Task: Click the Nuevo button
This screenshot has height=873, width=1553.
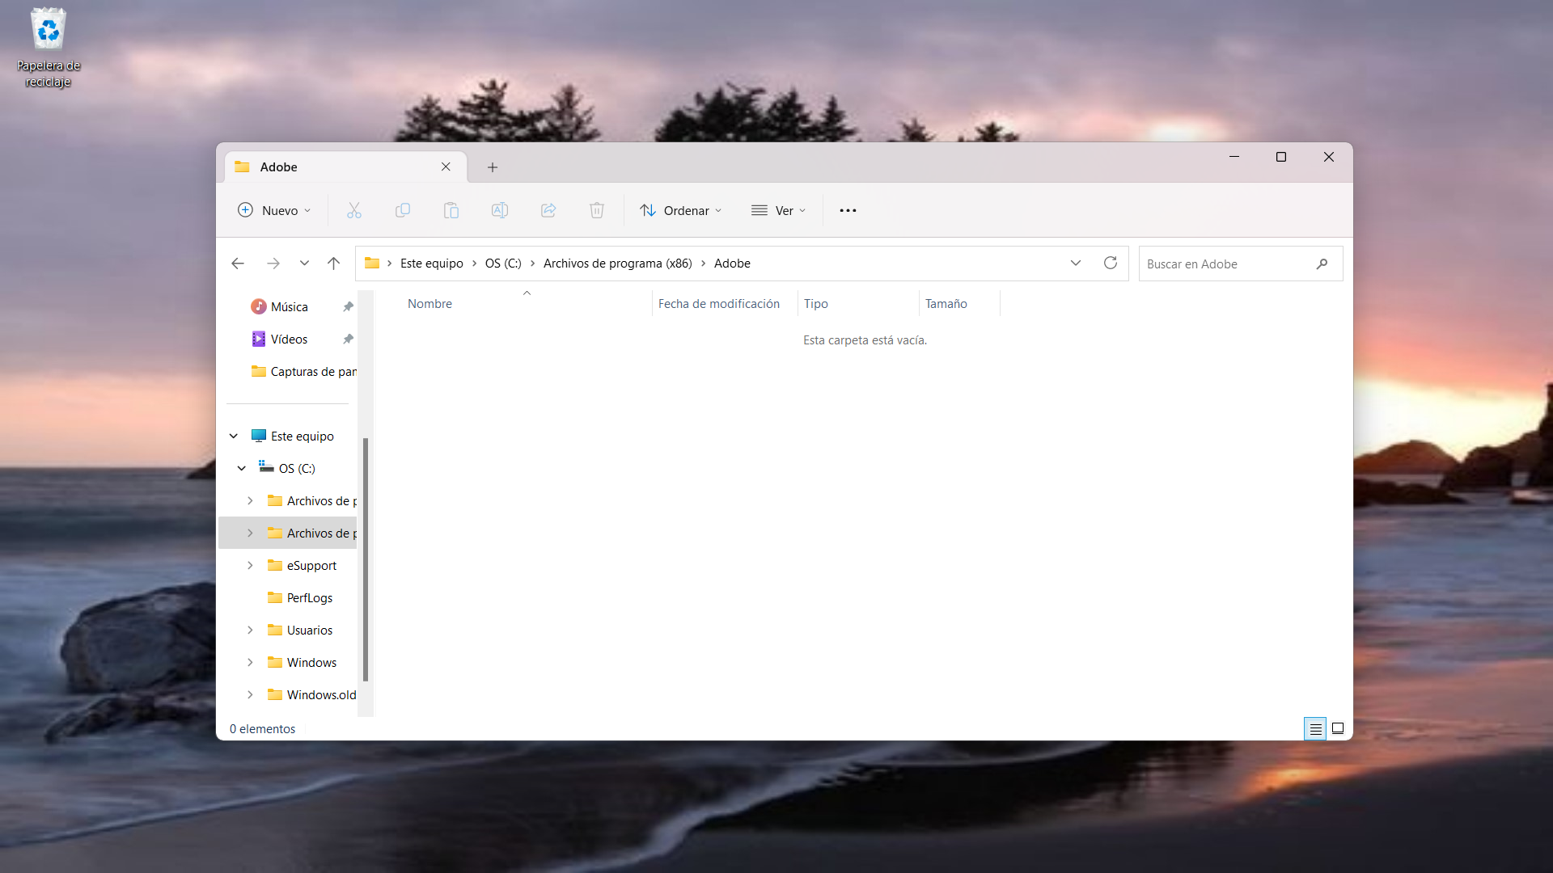Action: pos(274,211)
